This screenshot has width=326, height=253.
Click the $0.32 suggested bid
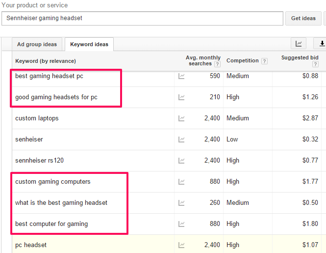(x=310, y=139)
